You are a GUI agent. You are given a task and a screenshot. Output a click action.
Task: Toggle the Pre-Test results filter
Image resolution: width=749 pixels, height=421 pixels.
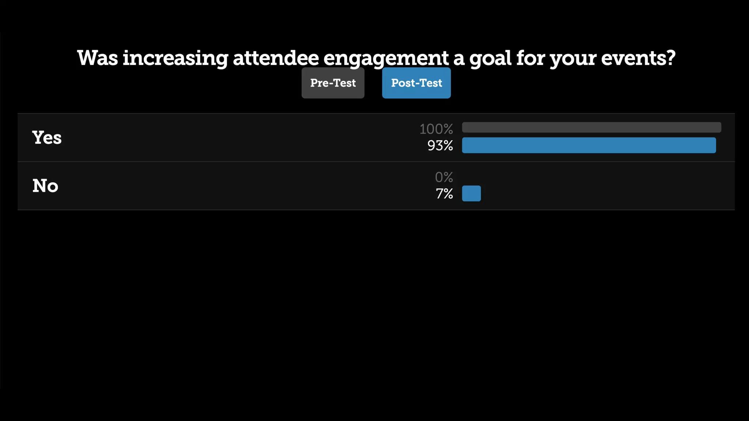[x=333, y=83]
